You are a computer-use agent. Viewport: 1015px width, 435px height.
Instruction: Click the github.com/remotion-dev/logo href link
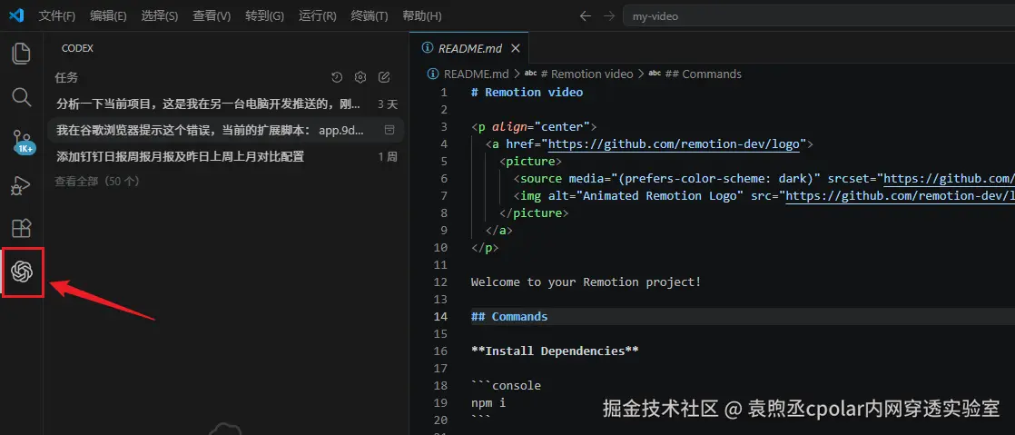674,143
